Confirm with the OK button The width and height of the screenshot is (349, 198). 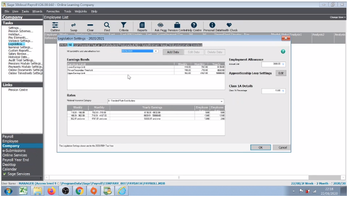260,147
